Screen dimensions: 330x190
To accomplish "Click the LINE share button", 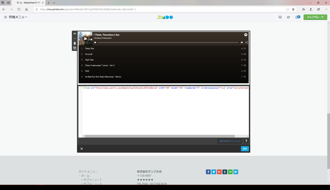I will click(230, 172).
